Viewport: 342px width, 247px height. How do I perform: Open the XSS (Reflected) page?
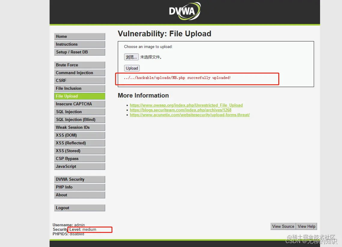pyautogui.click(x=80, y=143)
